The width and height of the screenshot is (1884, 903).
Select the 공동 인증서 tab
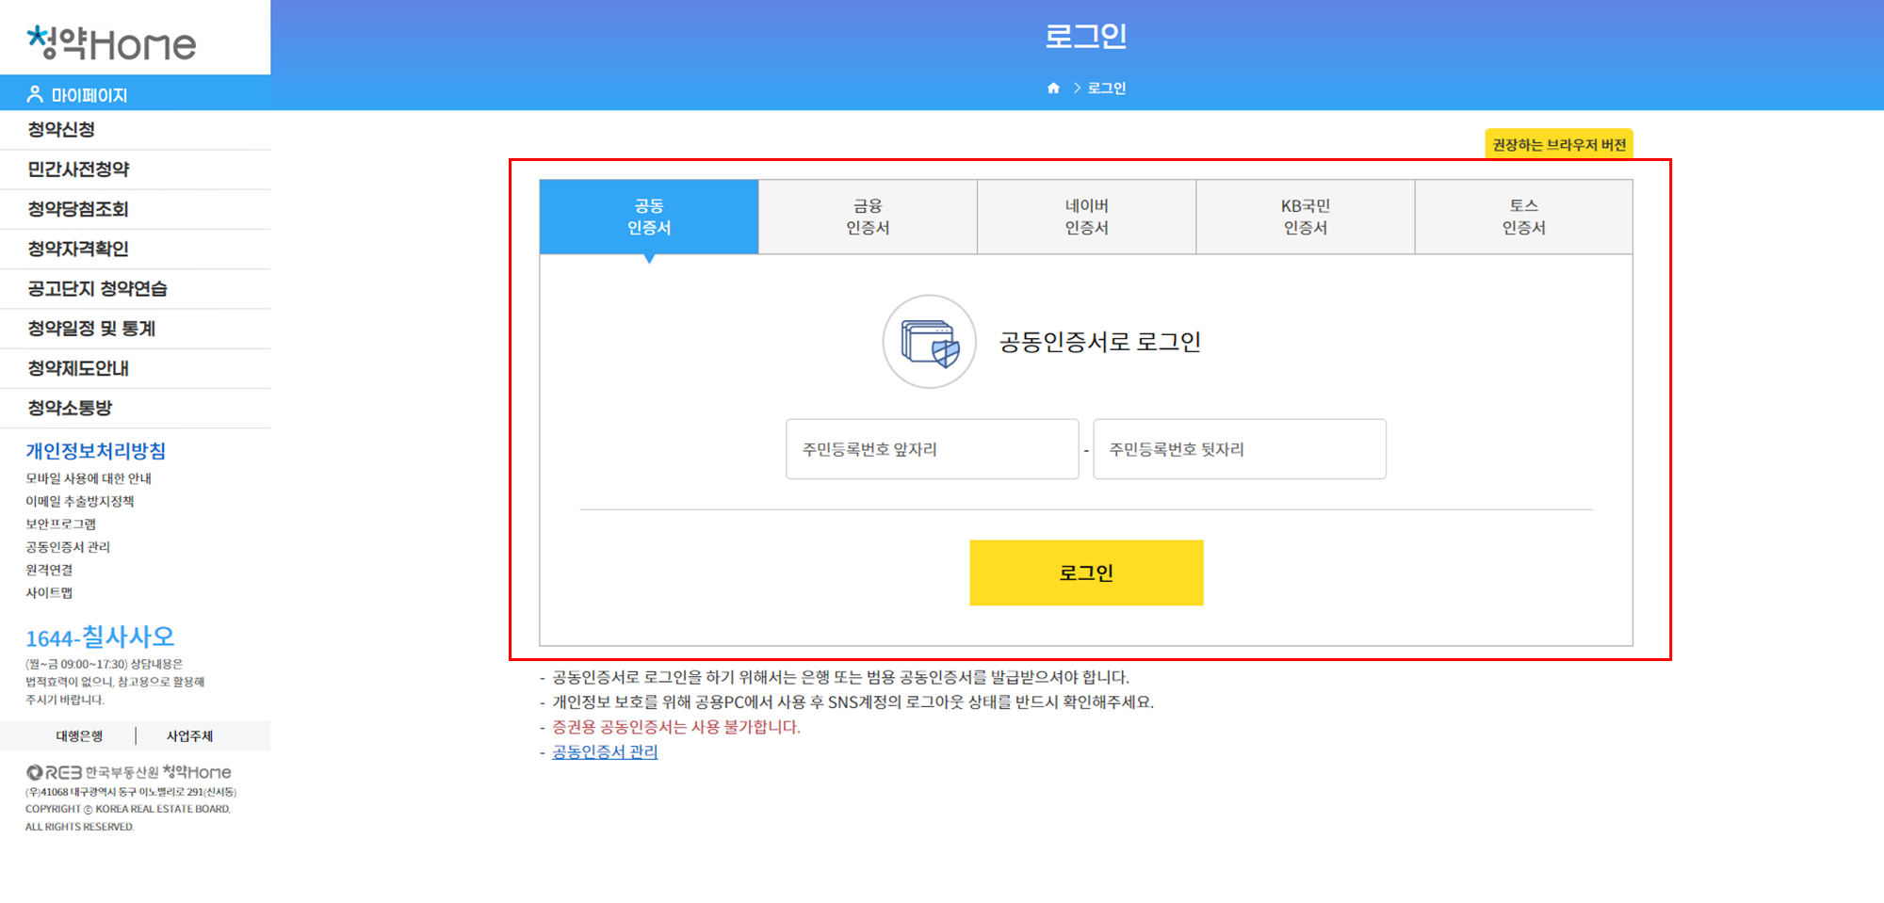pyautogui.click(x=648, y=216)
